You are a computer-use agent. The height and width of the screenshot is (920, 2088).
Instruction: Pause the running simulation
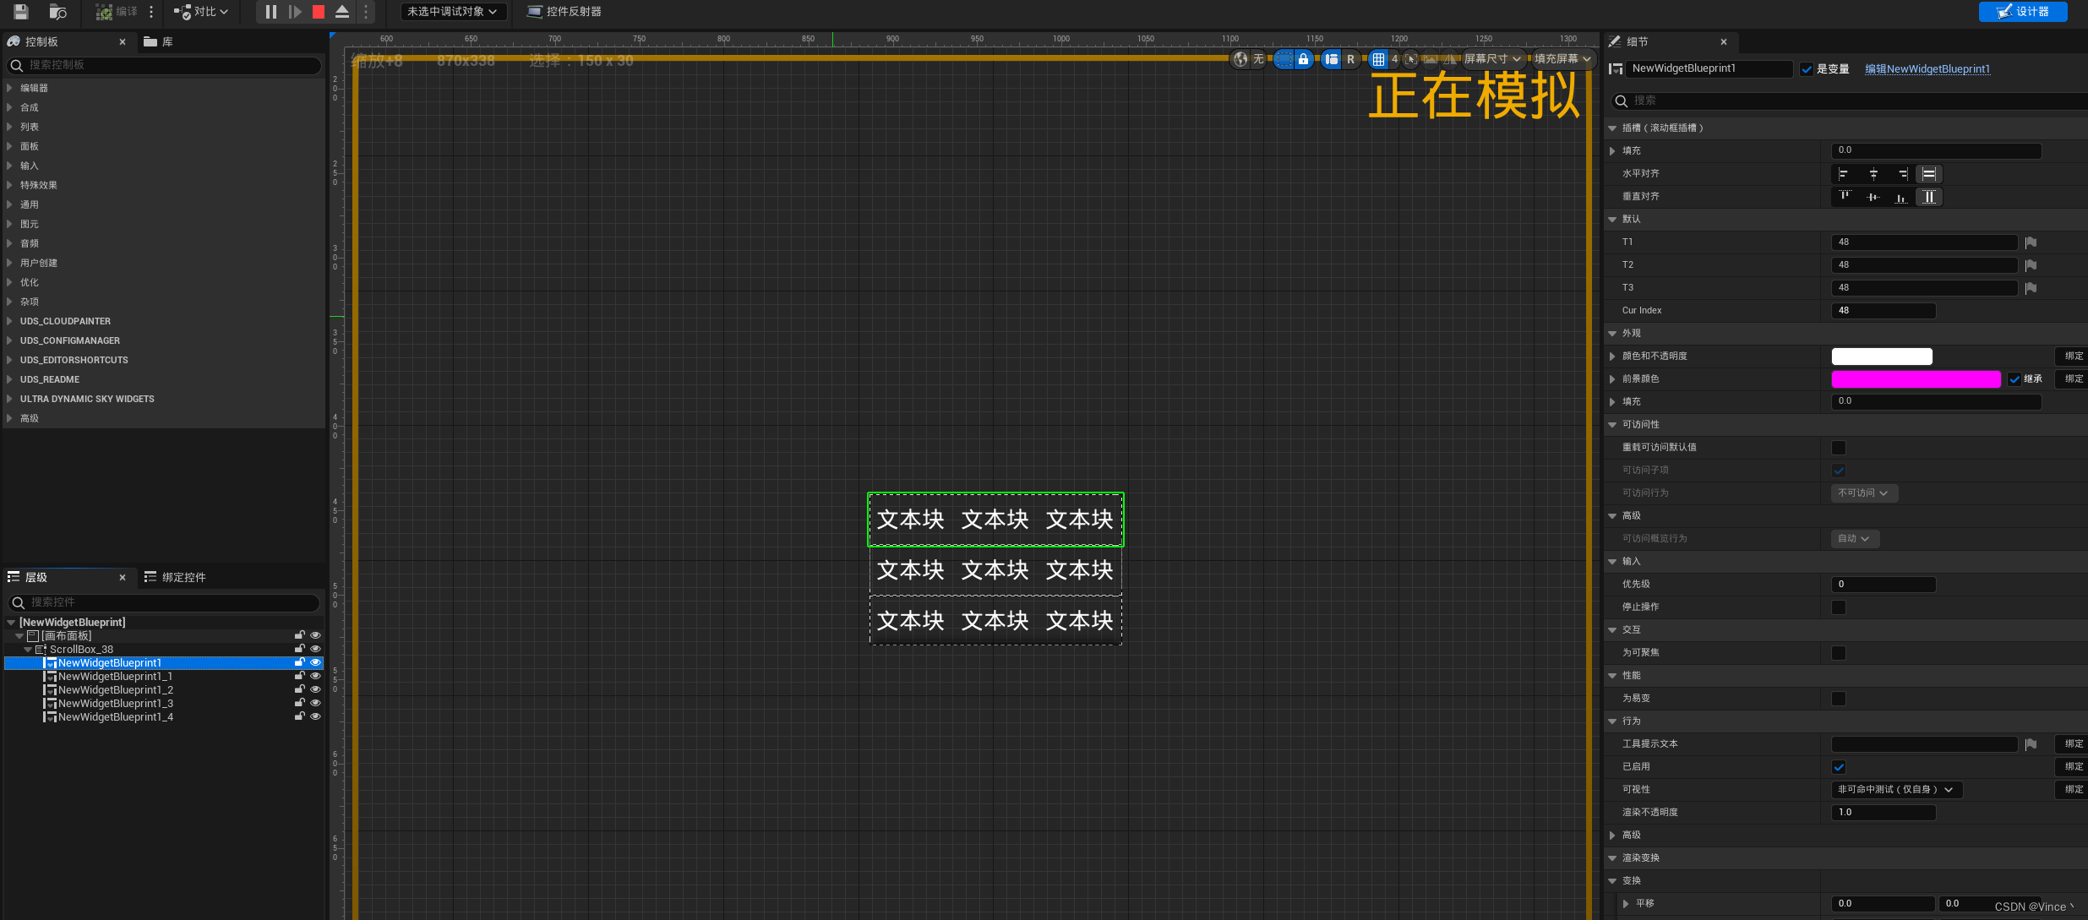pos(269,12)
